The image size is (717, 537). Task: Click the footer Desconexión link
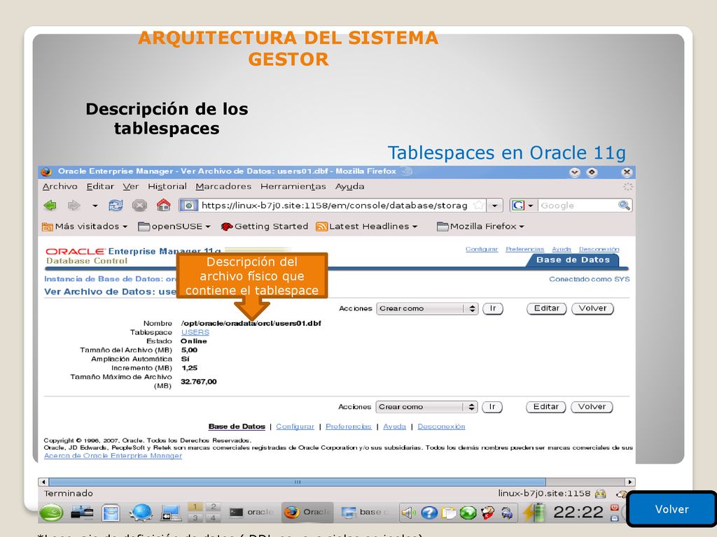(x=441, y=427)
